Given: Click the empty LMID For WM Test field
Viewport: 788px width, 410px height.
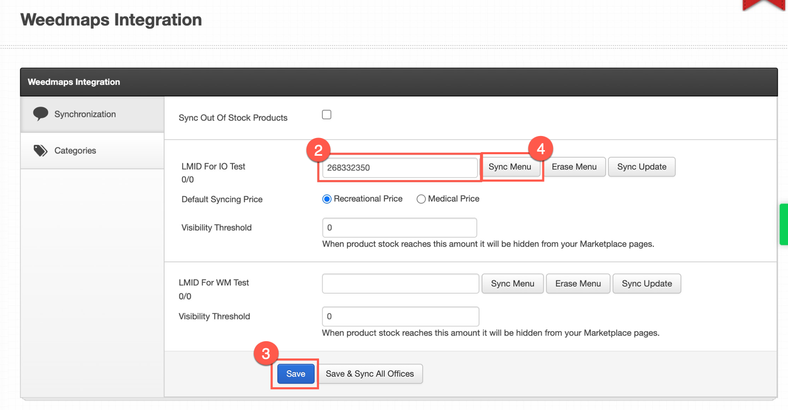Looking at the screenshot, I should (x=400, y=284).
